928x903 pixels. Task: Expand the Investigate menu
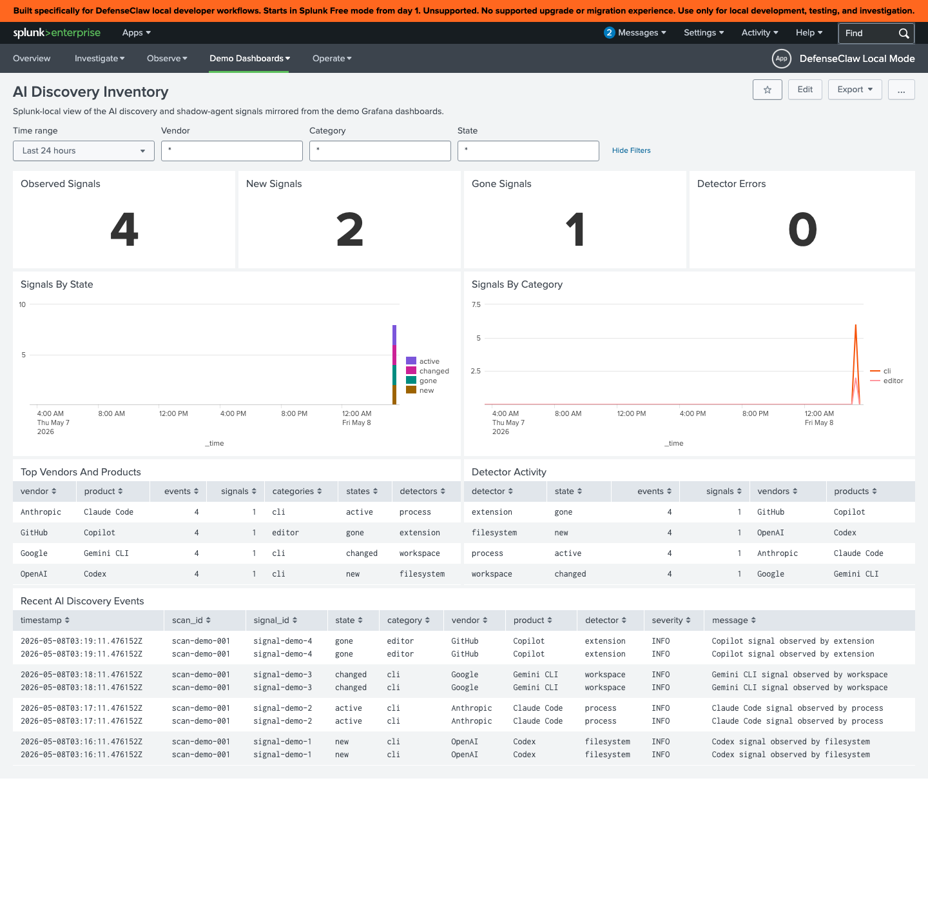click(x=99, y=59)
